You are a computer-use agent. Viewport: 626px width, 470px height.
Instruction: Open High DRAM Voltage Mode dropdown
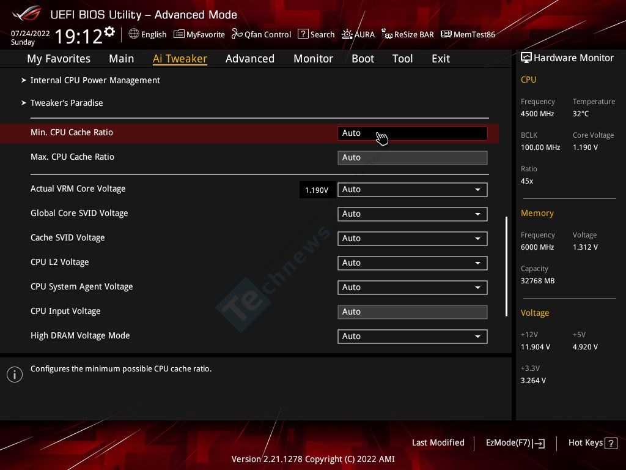(x=413, y=336)
